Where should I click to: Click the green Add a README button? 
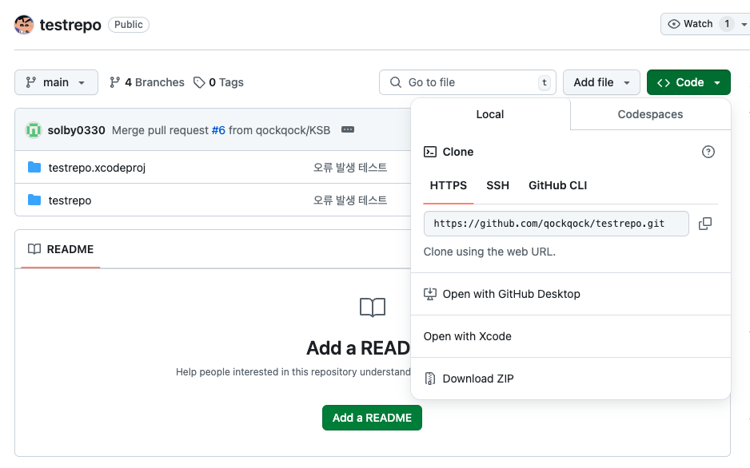pyautogui.click(x=372, y=418)
